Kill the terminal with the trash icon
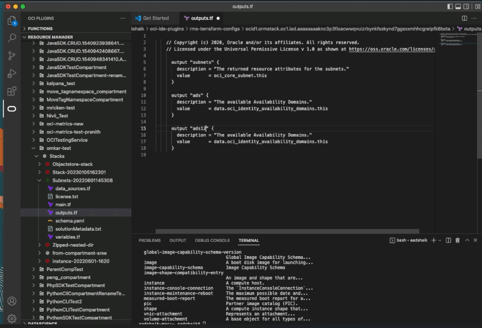This screenshot has height=328, width=482. point(458,240)
